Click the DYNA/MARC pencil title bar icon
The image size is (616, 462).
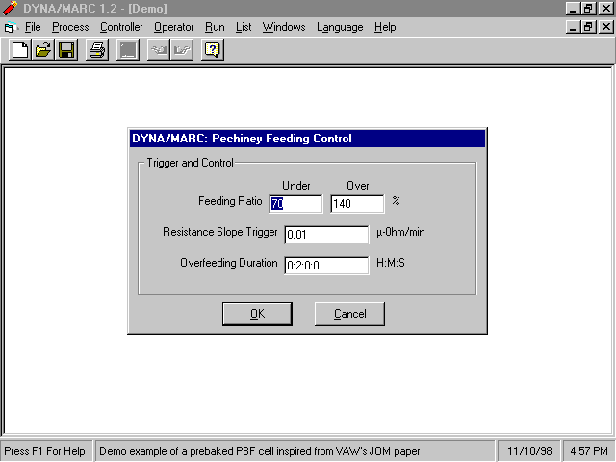(x=10, y=8)
